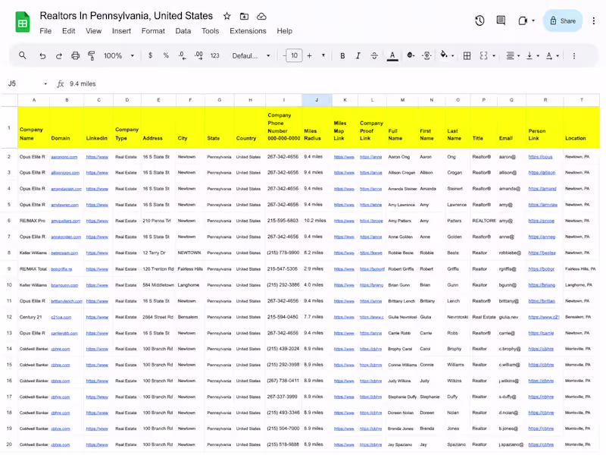Decrease decimal places

pyautogui.click(x=183, y=55)
